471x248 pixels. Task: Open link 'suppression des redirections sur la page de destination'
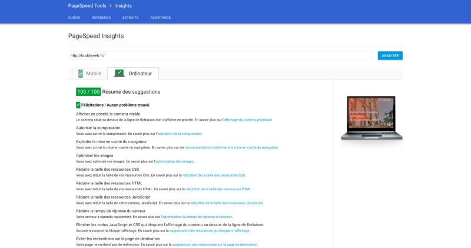coord(215,244)
